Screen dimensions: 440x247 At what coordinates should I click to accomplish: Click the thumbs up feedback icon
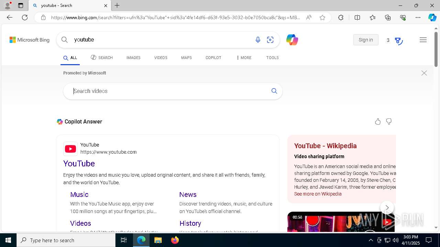pos(378,121)
